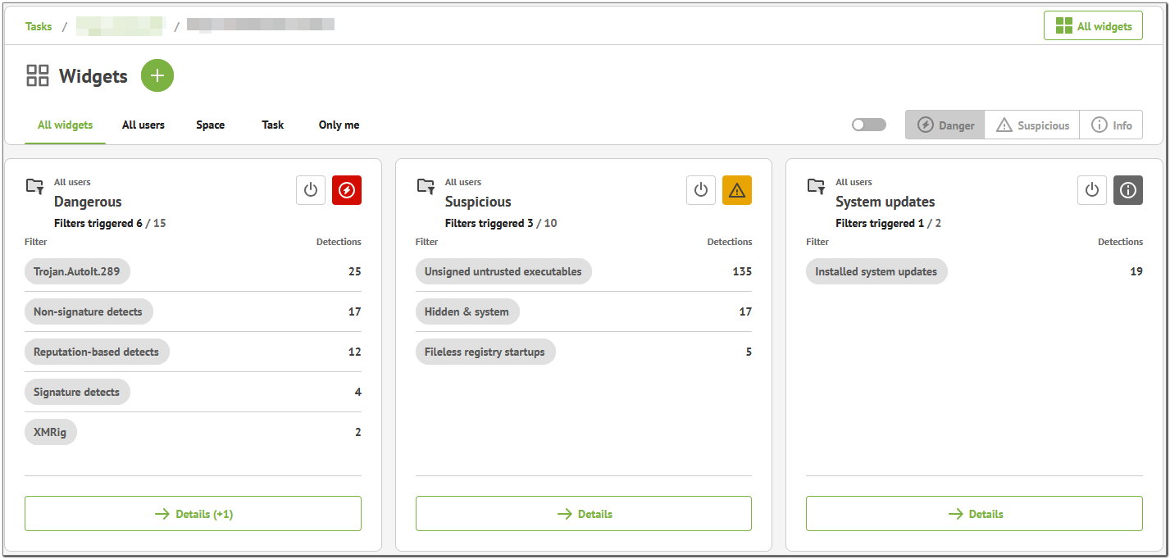Viewport: 1170px width, 559px height.
Task: Click the Tasks breadcrumb link
Action: click(x=38, y=25)
